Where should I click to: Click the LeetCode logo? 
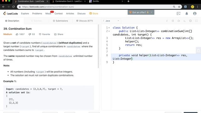[x=10, y=13]
